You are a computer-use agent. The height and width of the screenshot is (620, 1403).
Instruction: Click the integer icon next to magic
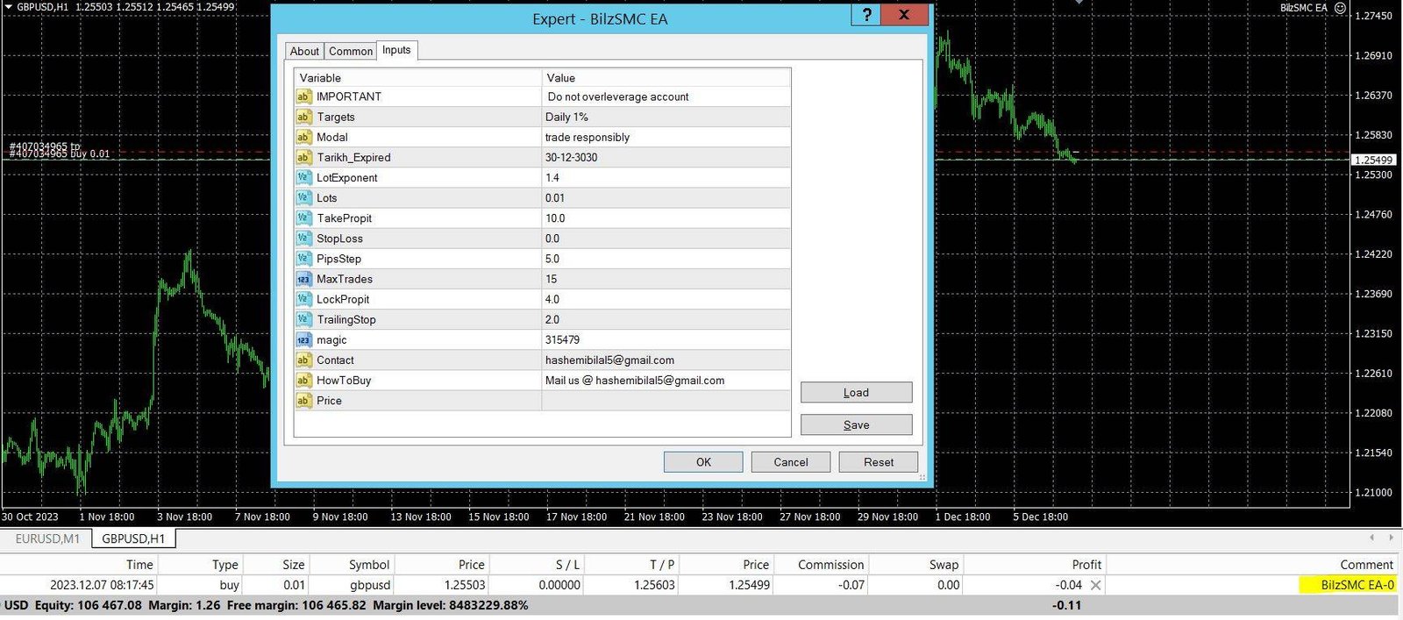pos(303,339)
